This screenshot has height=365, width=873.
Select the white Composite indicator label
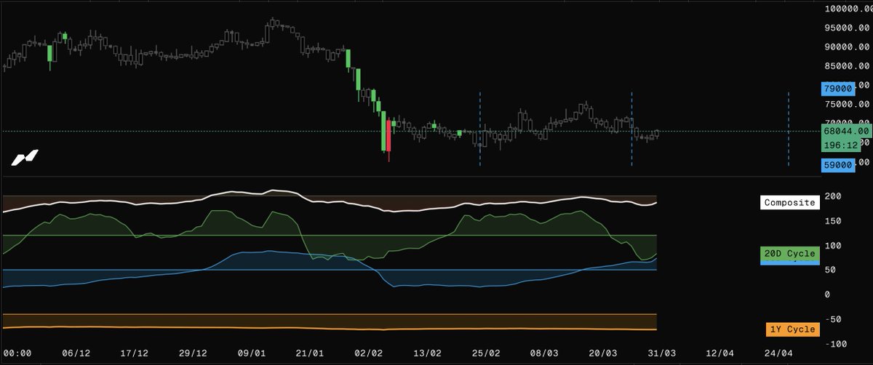click(x=789, y=203)
